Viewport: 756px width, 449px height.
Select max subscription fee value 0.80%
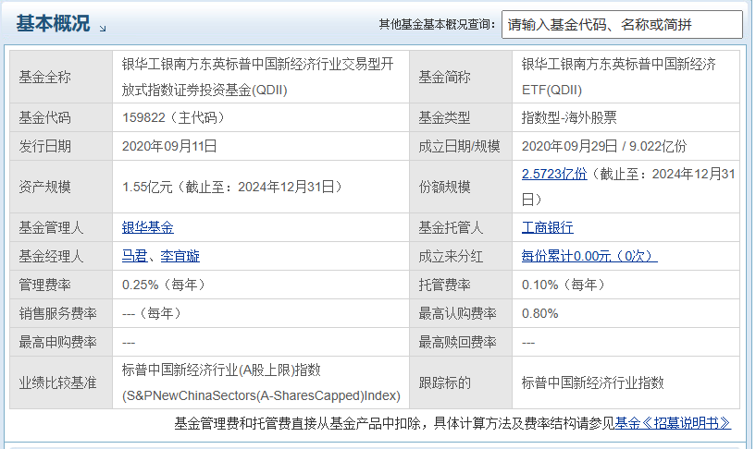[540, 314]
